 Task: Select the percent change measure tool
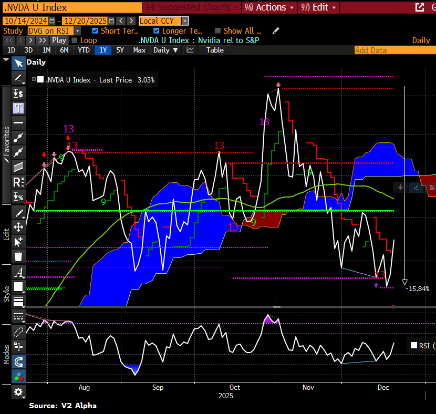[x=18, y=196]
